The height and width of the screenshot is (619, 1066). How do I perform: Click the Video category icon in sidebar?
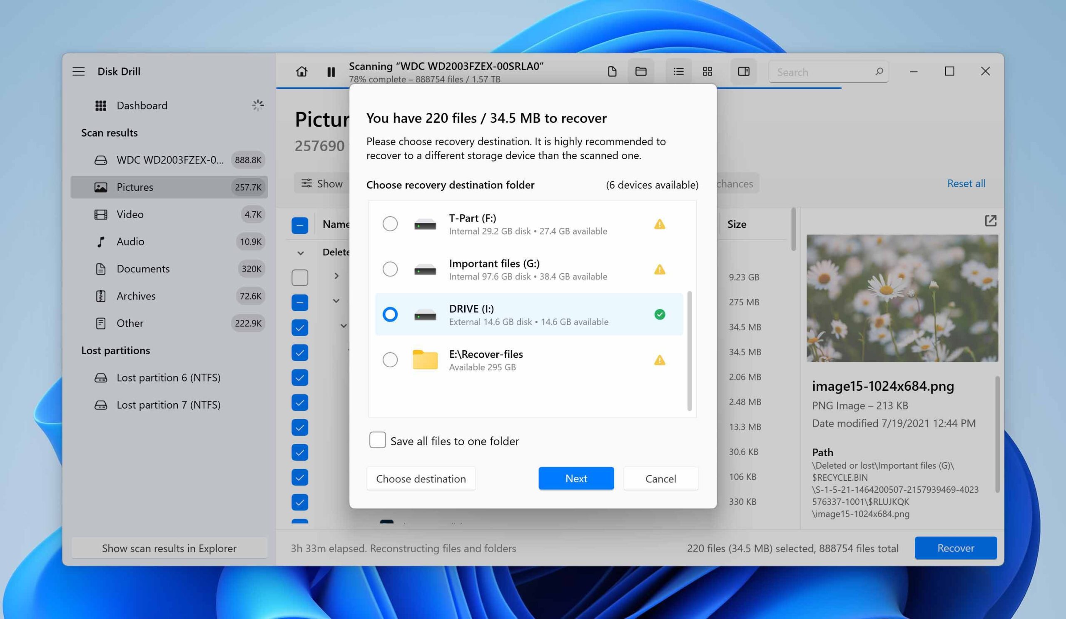coord(101,214)
